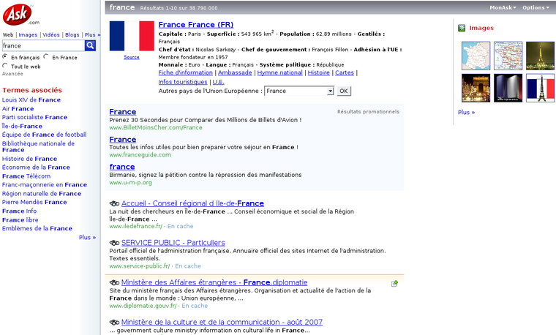This screenshot has width=556, height=335.
Task: Open the 'France France (FR)' title link
Action: click(196, 25)
